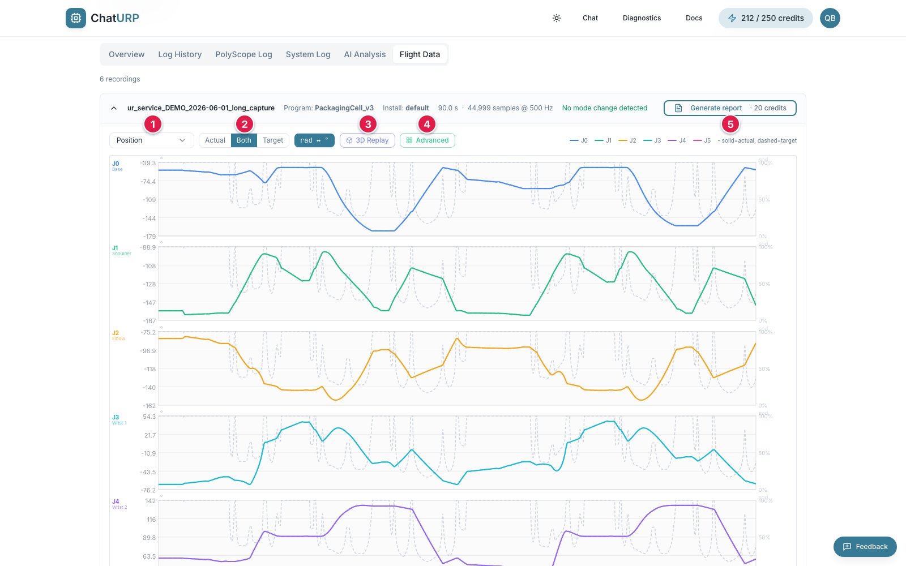Image resolution: width=906 pixels, height=566 pixels.
Task: Click the J3 Wrist 1 chart label
Action: pyautogui.click(x=119, y=419)
